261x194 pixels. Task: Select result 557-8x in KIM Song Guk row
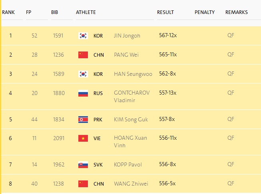pos(167,119)
